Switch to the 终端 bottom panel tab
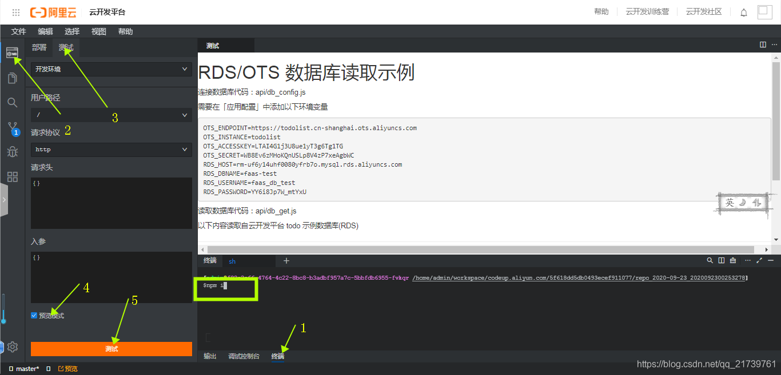The height and width of the screenshot is (375, 781). click(277, 356)
